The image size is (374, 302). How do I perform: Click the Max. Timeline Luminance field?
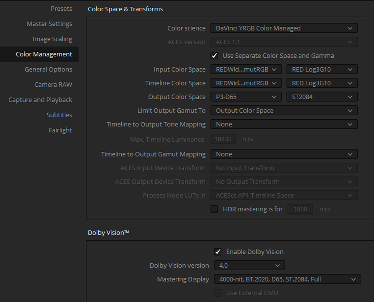click(x=223, y=139)
